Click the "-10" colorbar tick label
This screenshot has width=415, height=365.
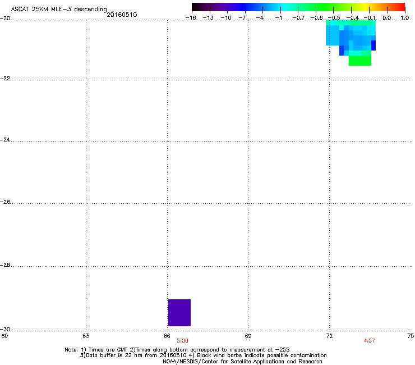coord(226,18)
